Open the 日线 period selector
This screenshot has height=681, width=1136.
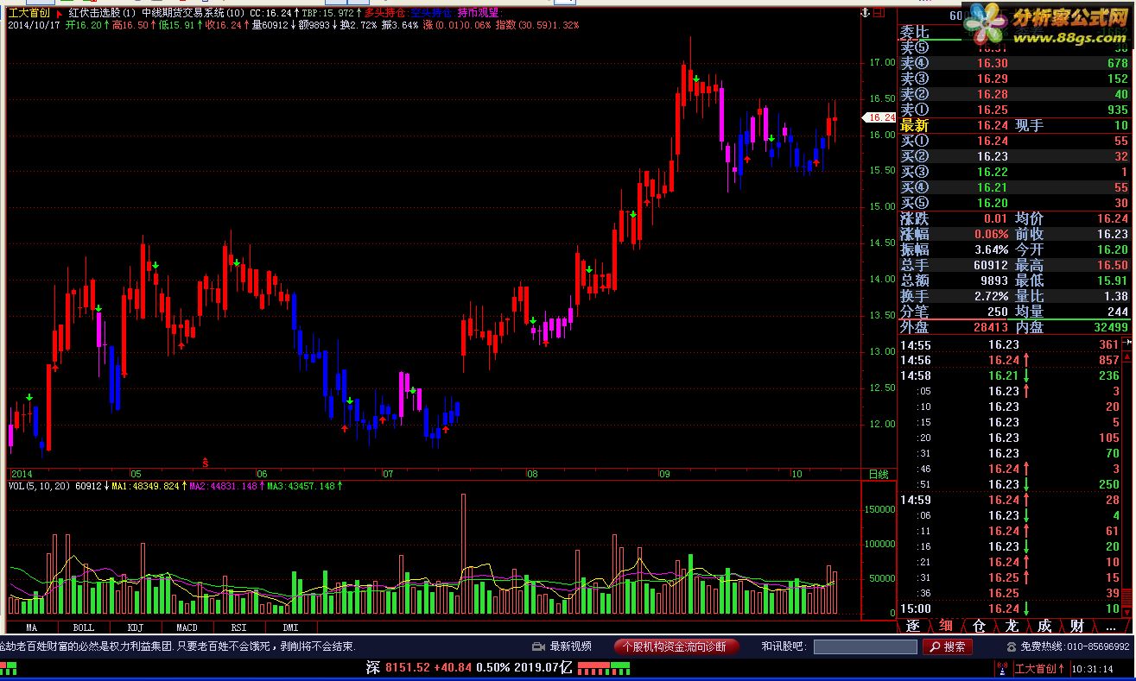[878, 474]
